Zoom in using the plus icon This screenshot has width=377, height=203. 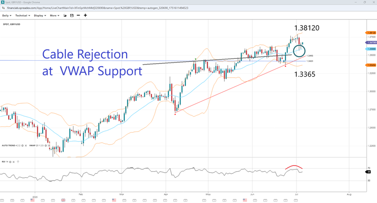click(85, 16)
